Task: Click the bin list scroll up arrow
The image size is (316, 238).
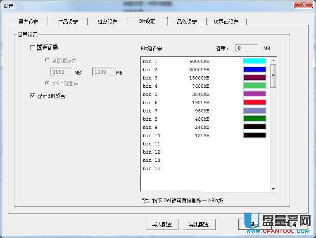Action: coord(273,61)
